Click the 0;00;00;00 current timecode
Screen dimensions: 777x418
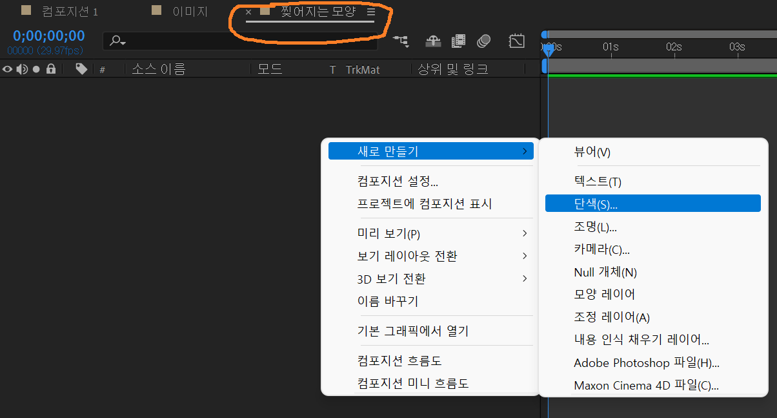coord(48,36)
